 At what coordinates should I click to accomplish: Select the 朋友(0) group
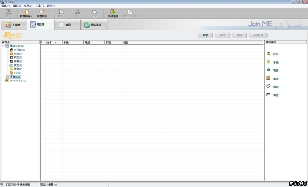[x=18, y=58]
